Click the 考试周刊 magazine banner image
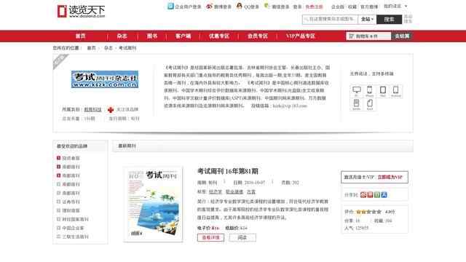This screenshot has height=262, width=466. click(105, 79)
